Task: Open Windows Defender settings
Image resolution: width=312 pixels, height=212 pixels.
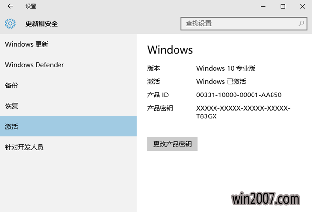Action: point(68,65)
